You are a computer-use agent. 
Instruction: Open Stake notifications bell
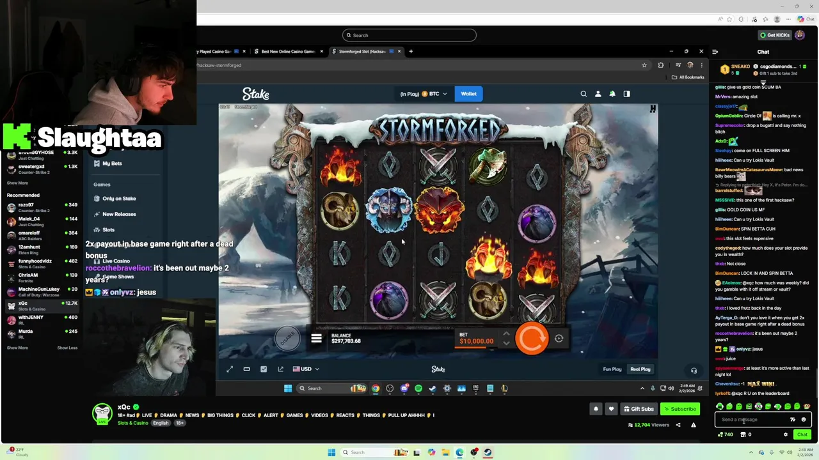pyautogui.click(x=612, y=94)
